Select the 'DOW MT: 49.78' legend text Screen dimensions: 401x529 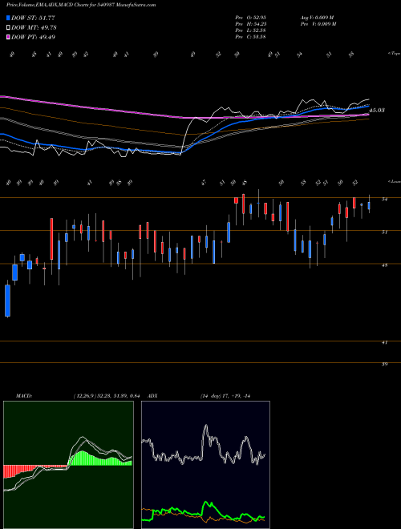pyautogui.click(x=34, y=28)
